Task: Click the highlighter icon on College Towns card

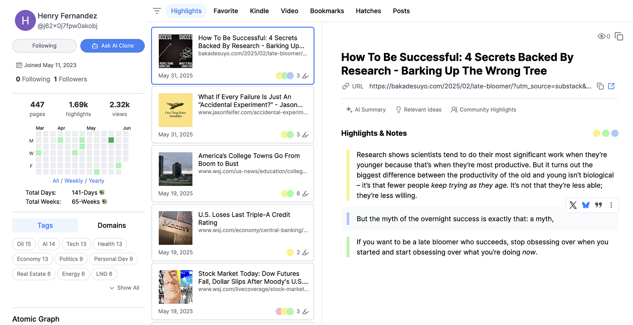Action: pos(305,194)
